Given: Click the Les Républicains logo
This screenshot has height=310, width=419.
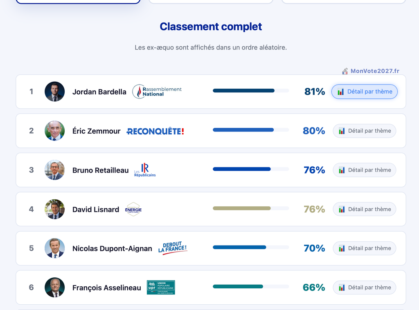Looking at the screenshot, I should click(145, 170).
